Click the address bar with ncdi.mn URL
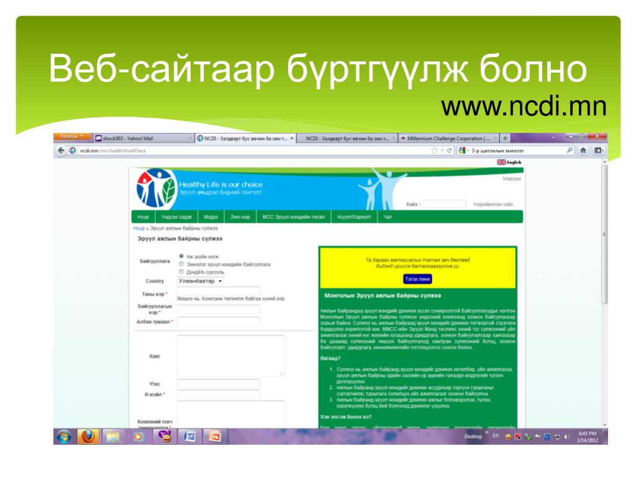This screenshot has width=636, height=477. (x=252, y=150)
